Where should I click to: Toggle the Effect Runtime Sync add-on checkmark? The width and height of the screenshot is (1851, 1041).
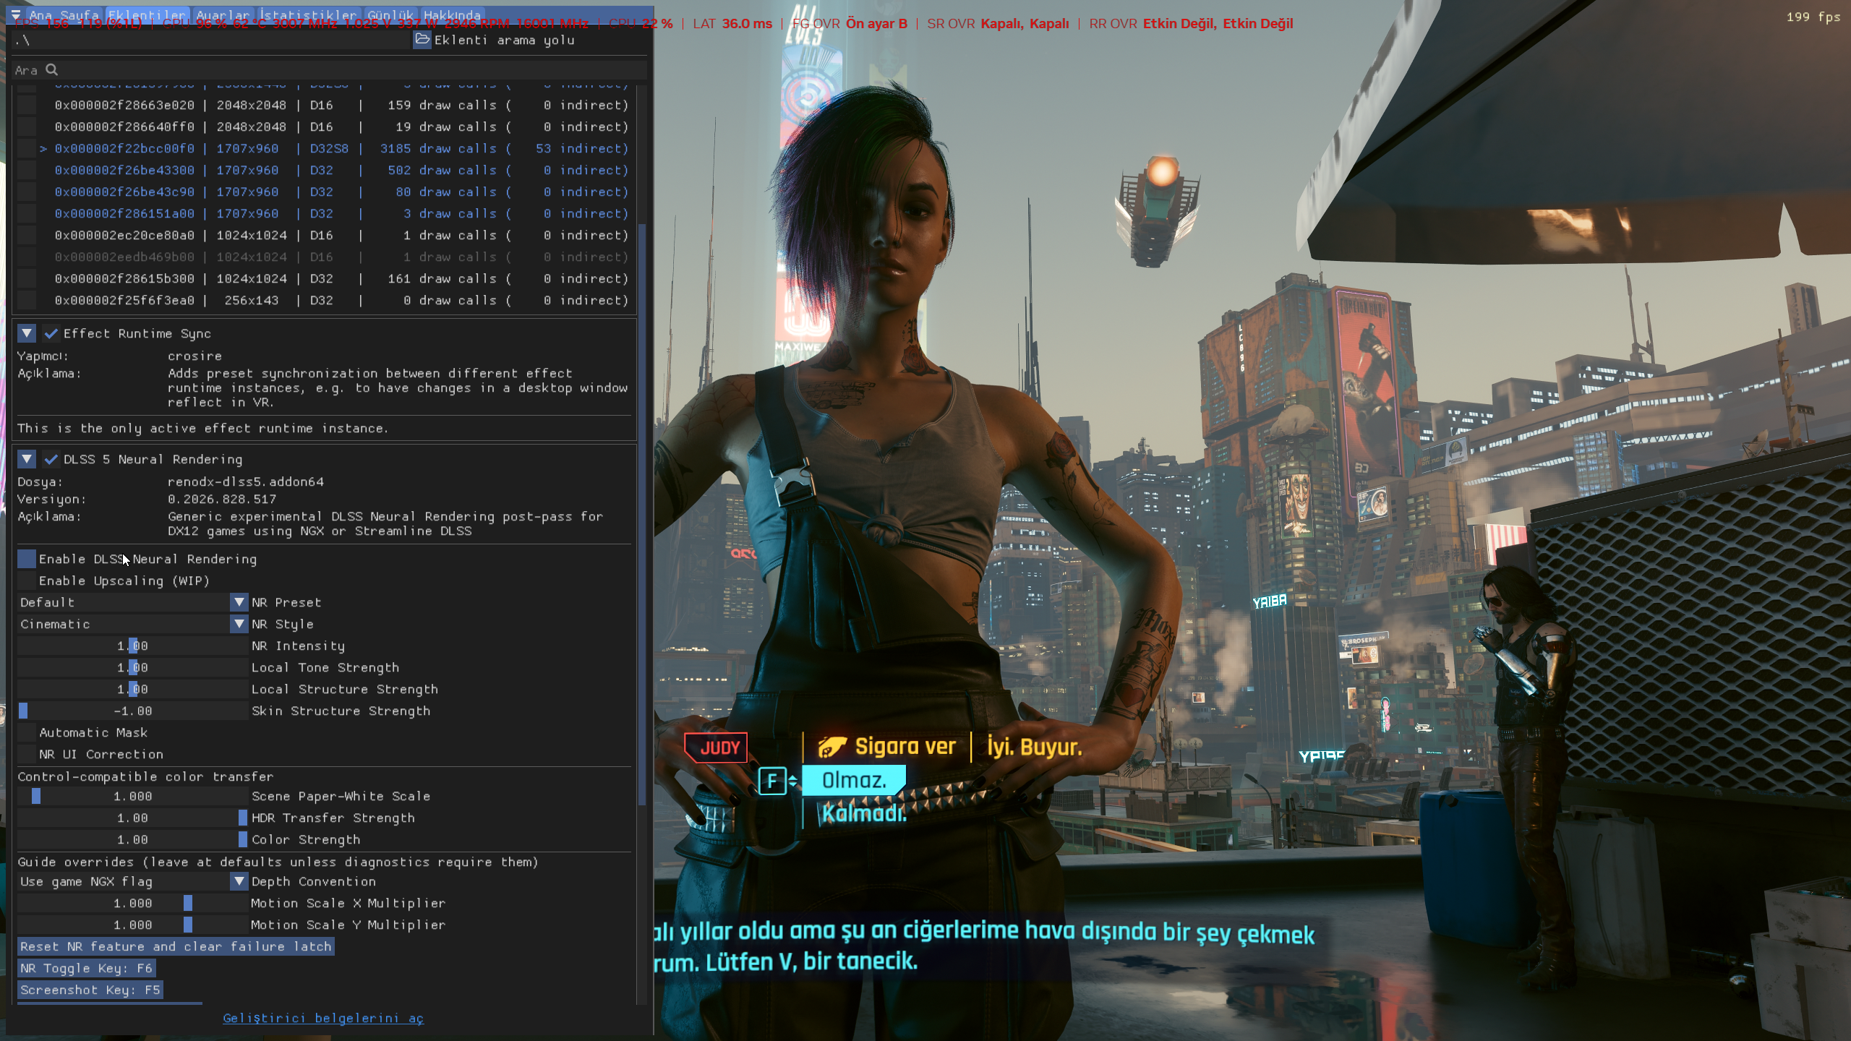pos(51,334)
